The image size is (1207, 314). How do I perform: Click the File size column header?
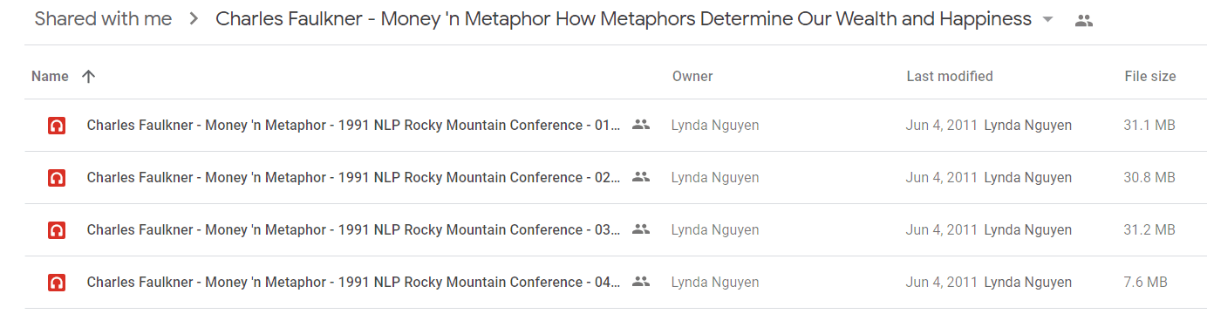[1150, 76]
